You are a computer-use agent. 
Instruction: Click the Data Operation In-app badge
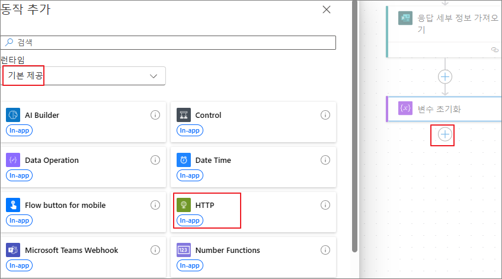[19, 176]
